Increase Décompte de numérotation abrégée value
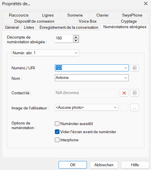The width and height of the screenshot is (151, 170). point(76,37)
